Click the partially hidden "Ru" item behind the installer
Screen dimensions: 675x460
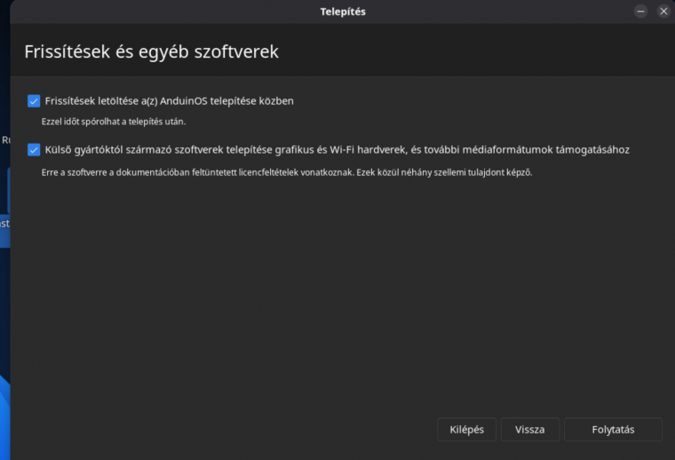click(5, 140)
